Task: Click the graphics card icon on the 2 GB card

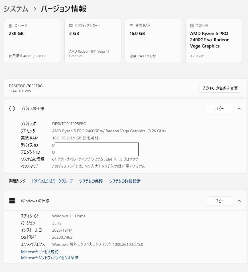Action: coord(71,25)
